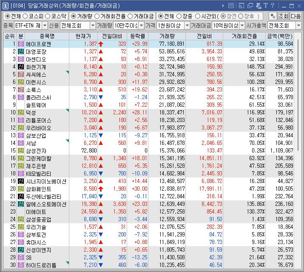Screen dimensions: 304x272
Task: Select the 전체 market radio button
Action: click(8, 16)
